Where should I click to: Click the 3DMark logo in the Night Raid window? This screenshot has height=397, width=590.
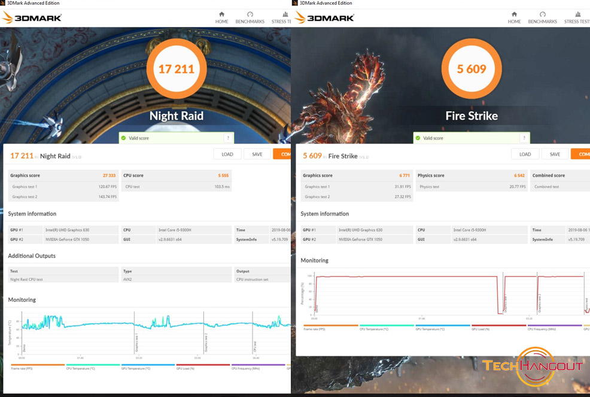click(x=32, y=18)
